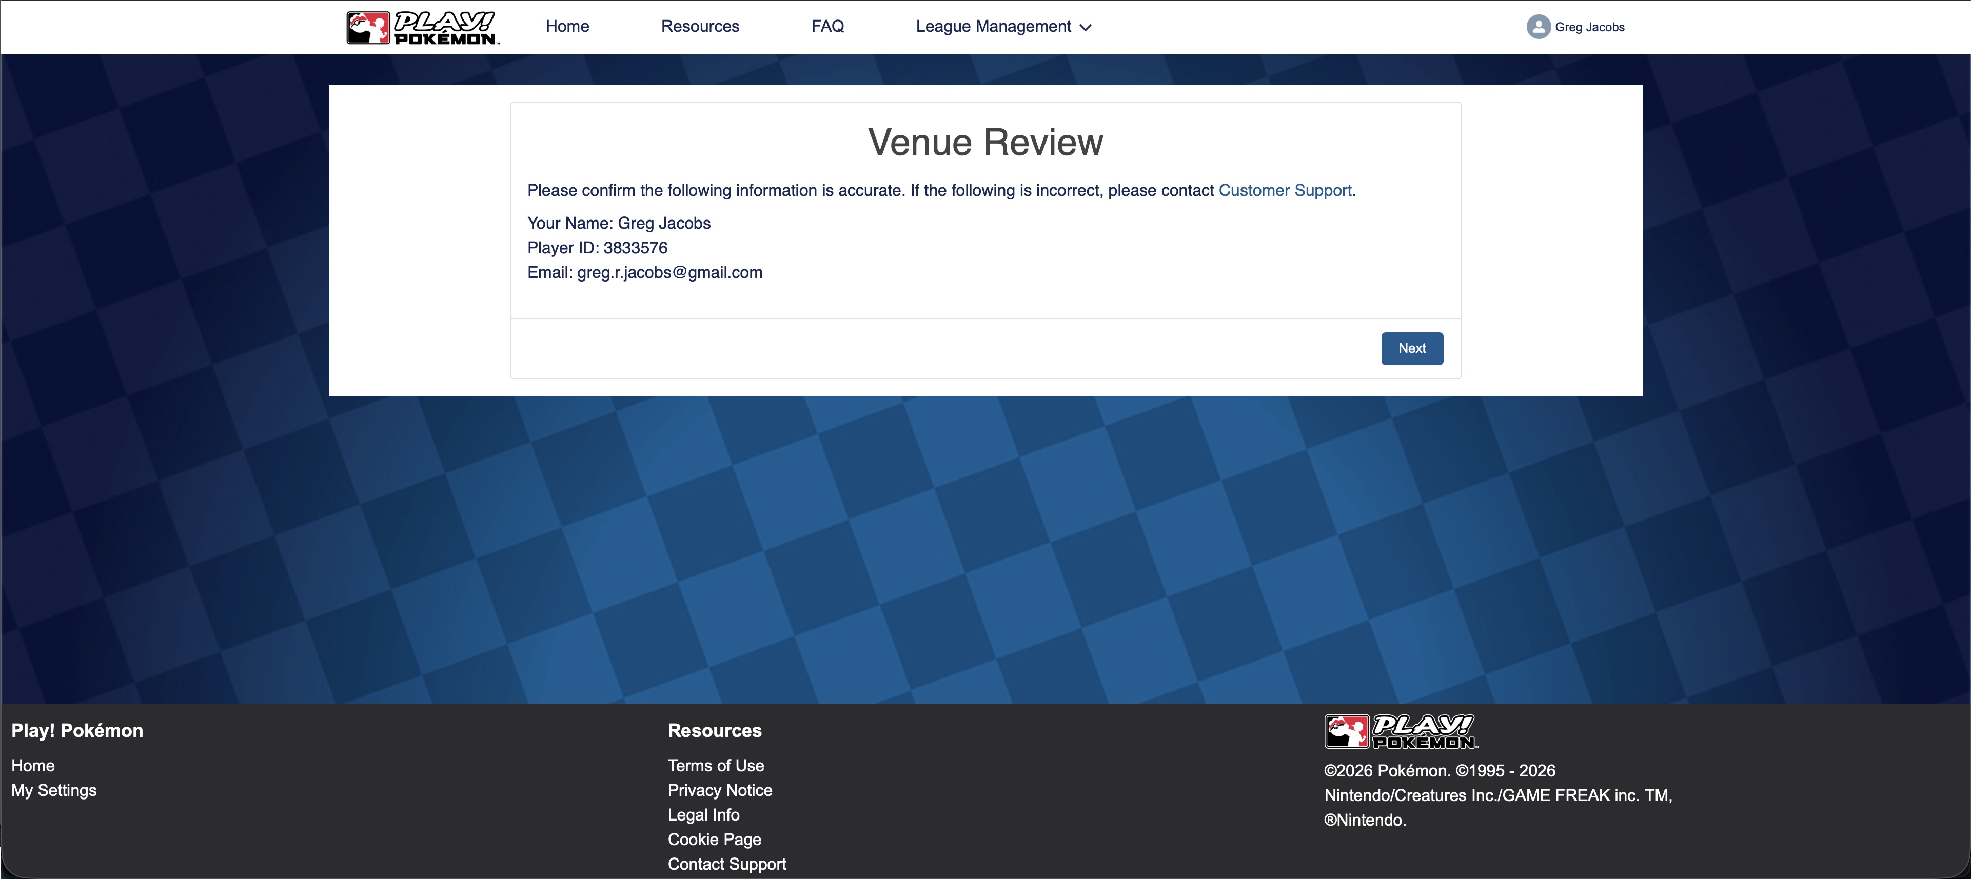The width and height of the screenshot is (1971, 879).
Task: Open the Resources navigation item
Action: coord(699,27)
